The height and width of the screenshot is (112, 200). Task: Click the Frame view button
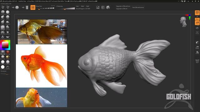click(x=197, y=33)
